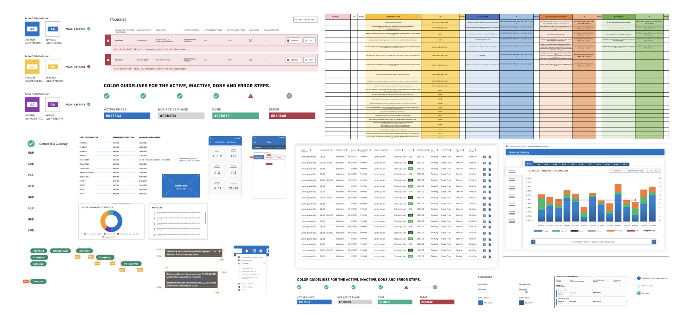This screenshot has height=315, width=681.
Task: Click Edit on the Financing Plan tranche row
Action: [x=309, y=60]
